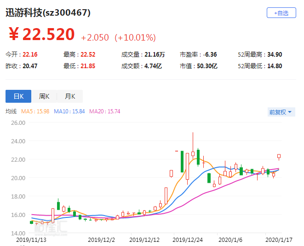
Task: Click the MA20: 15.74 indicator label
Action: coord(105,111)
